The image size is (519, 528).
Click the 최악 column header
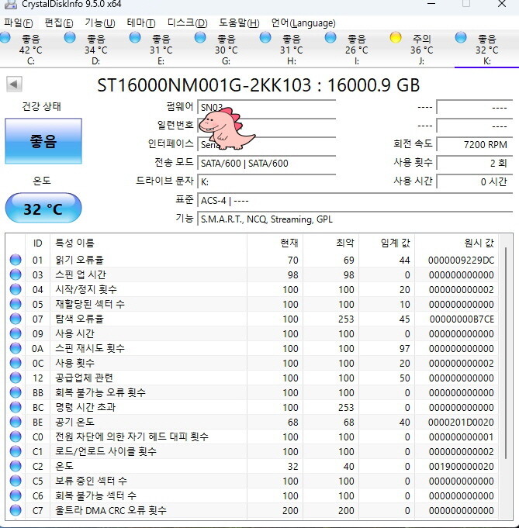pos(331,243)
